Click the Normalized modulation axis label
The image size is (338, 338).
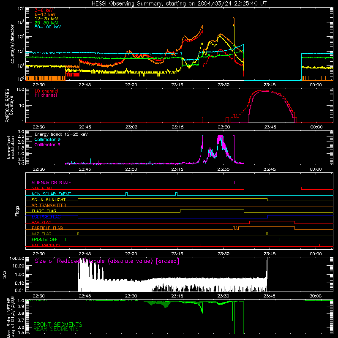click(x=11, y=147)
